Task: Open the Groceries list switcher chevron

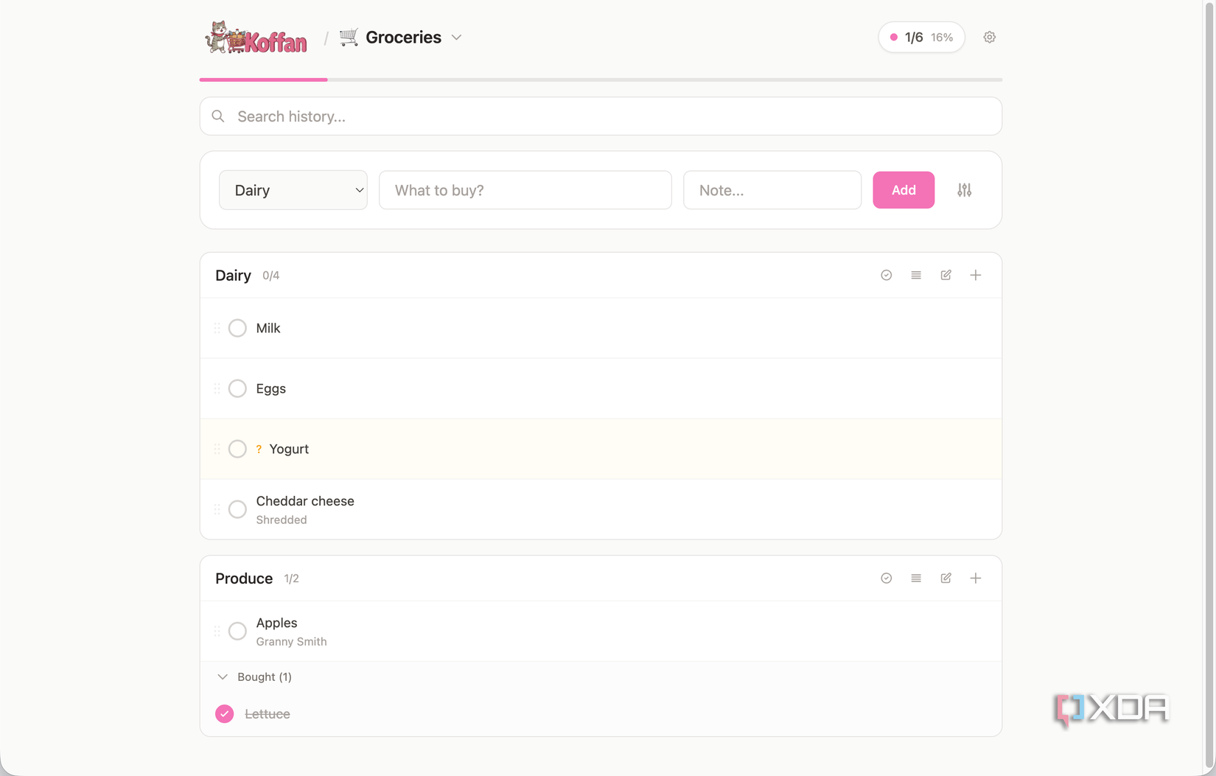Action: tap(457, 38)
